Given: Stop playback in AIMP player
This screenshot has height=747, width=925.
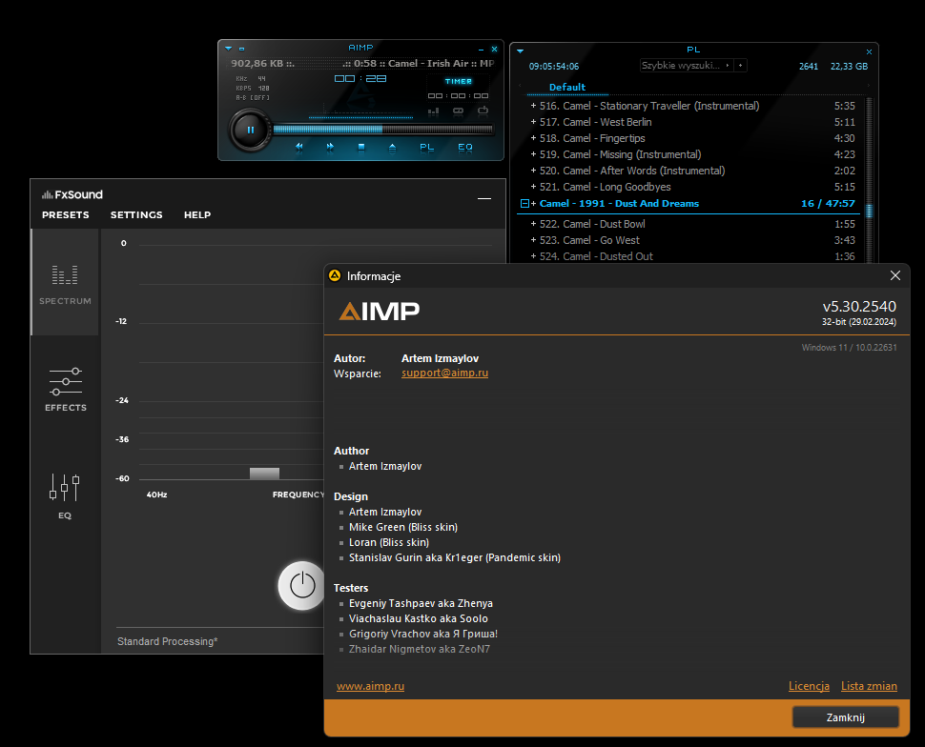Looking at the screenshot, I should [x=361, y=147].
